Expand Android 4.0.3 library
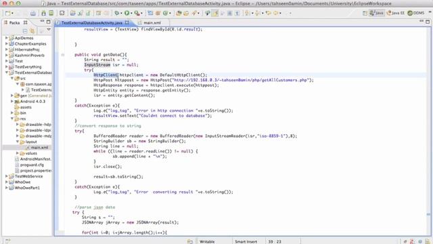This screenshot has height=244, width=433. click(x=12, y=101)
